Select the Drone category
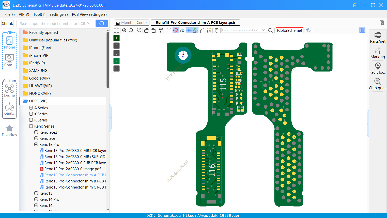The image size is (387, 218). (9, 91)
